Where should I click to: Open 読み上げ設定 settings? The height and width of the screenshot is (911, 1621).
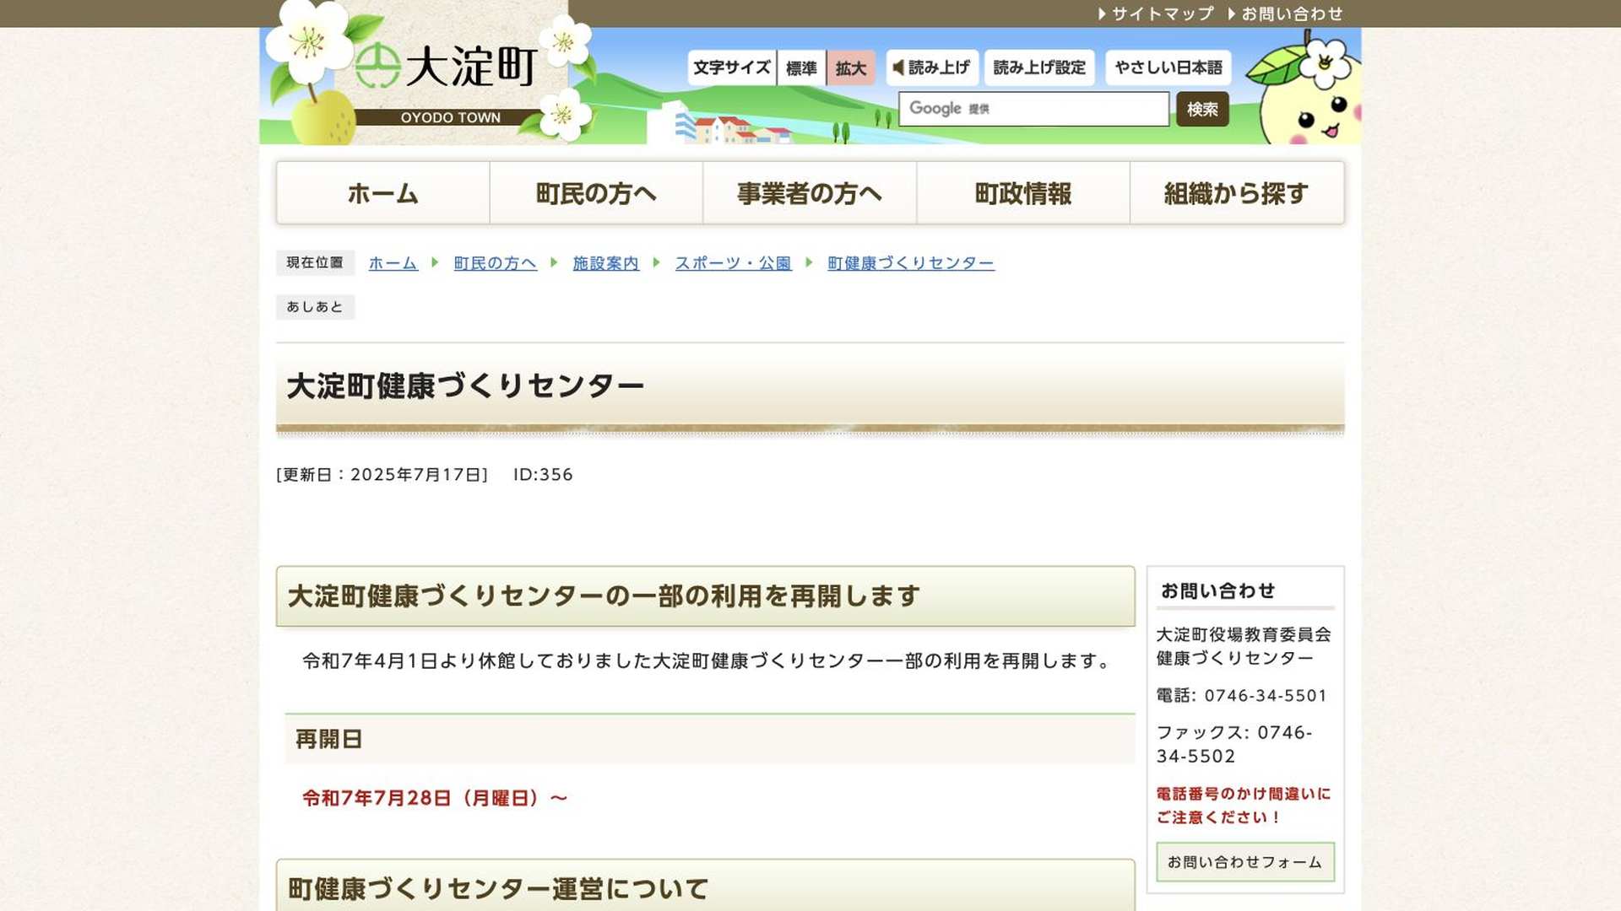point(1039,67)
